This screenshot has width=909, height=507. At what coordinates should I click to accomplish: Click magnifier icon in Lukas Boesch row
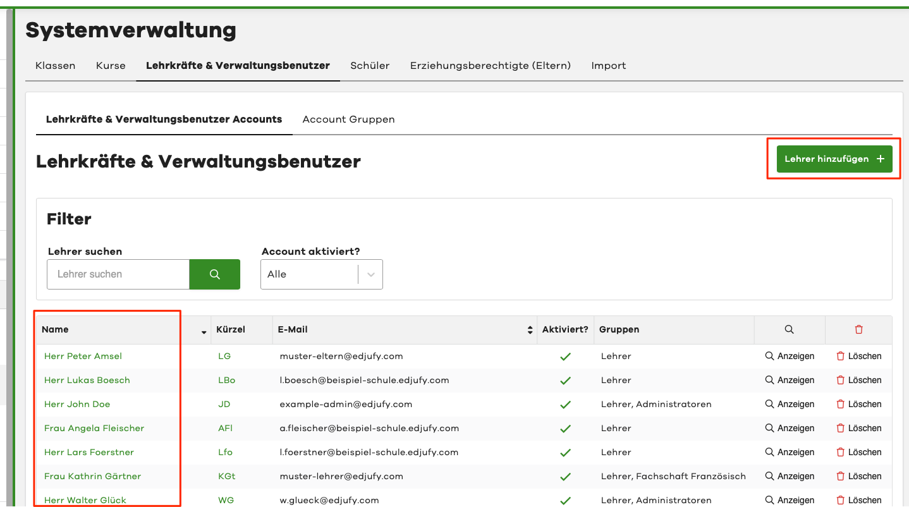[x=769, y=381]
